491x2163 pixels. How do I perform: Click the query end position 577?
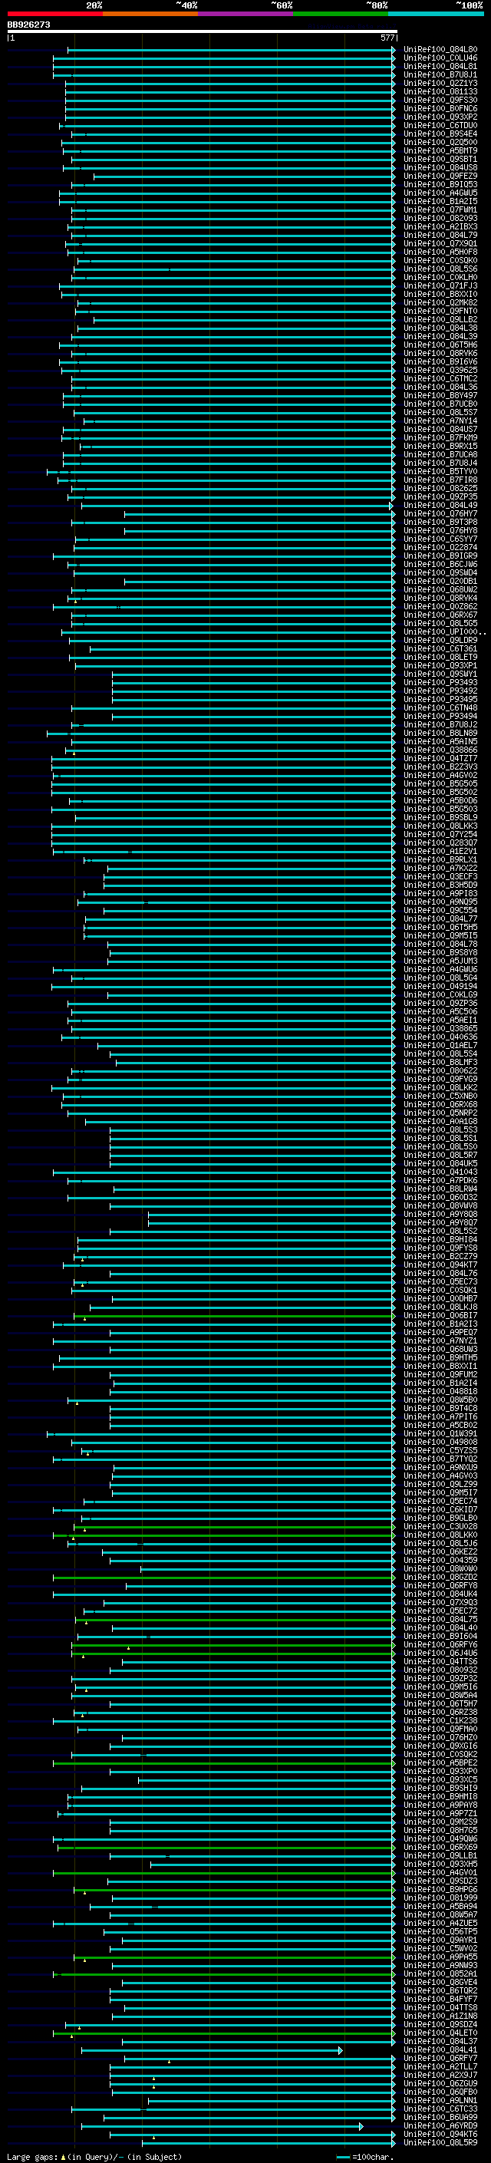coord(387,38)
